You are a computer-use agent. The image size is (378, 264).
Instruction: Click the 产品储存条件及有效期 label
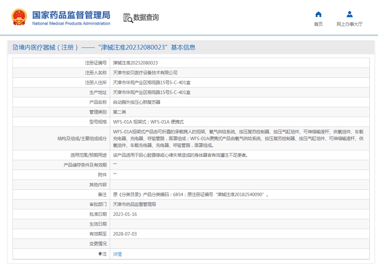coord(85,165)
